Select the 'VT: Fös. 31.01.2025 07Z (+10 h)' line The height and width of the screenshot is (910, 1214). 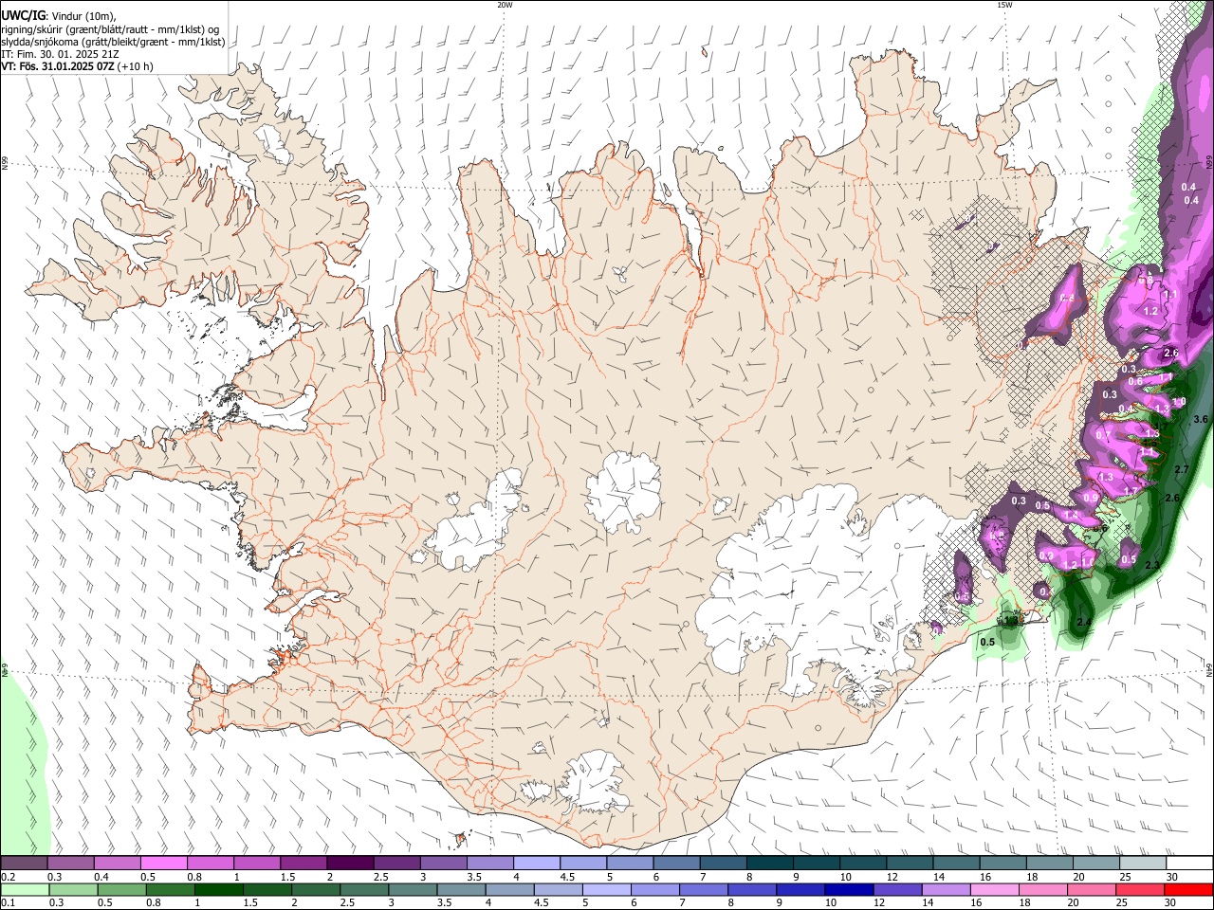point(77,67)
